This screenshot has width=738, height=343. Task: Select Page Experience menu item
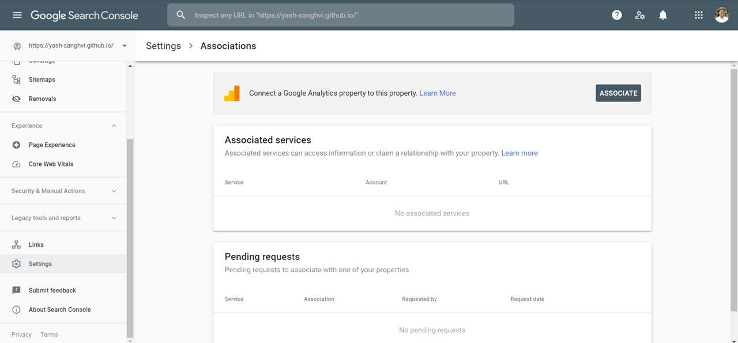coord(52,145)
